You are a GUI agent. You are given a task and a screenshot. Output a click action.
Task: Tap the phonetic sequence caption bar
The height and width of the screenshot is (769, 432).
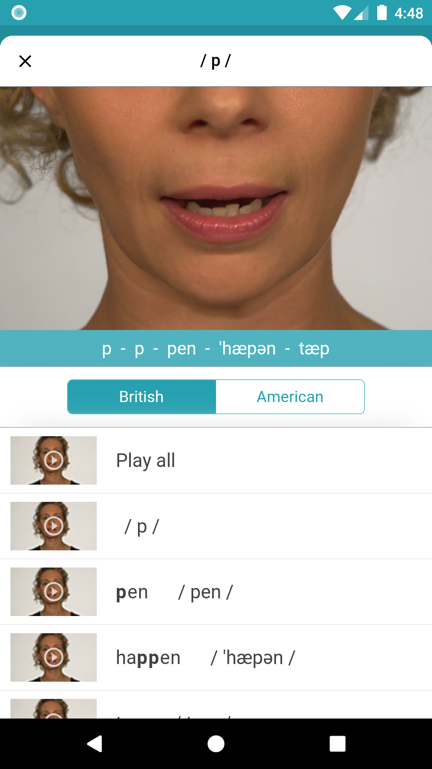216,348
